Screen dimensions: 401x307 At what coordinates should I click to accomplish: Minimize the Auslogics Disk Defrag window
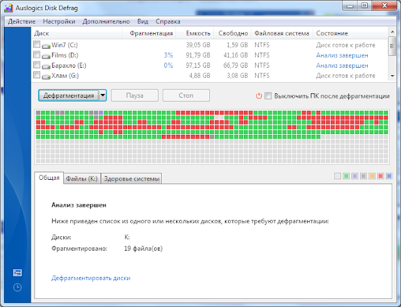[350, 6]
